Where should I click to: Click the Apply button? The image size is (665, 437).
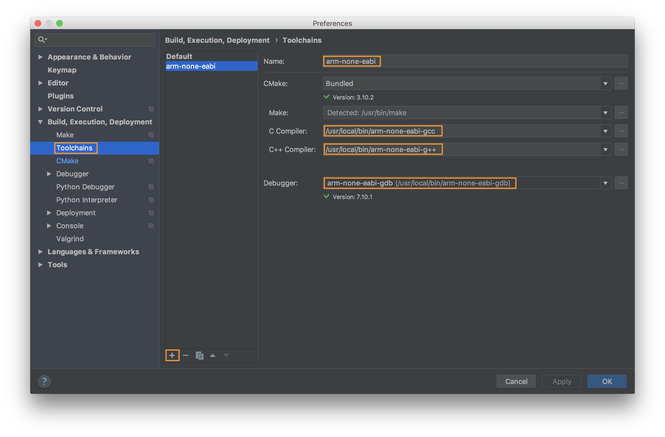tap(562, 381)
